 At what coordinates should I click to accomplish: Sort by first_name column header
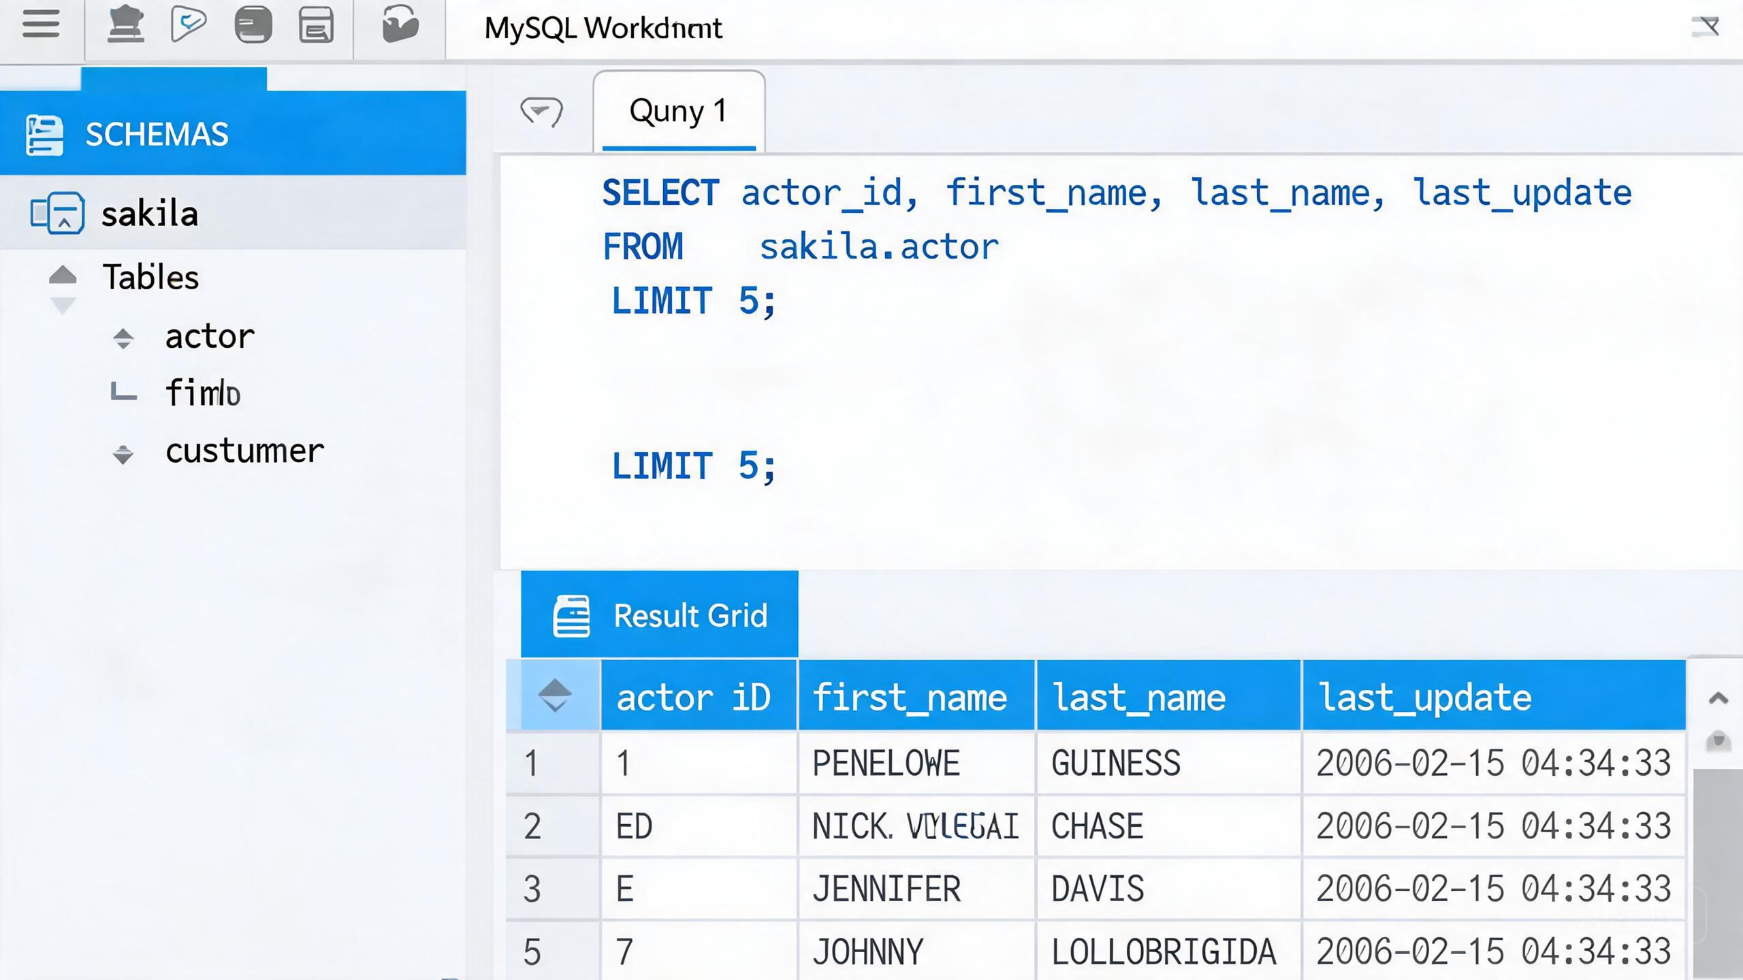pos(916,696)
